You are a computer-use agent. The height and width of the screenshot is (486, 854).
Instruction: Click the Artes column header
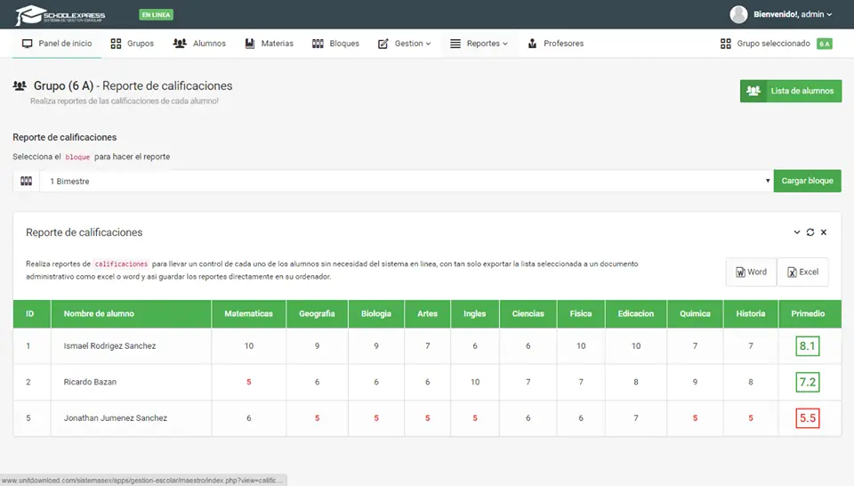tap(428, 314)
